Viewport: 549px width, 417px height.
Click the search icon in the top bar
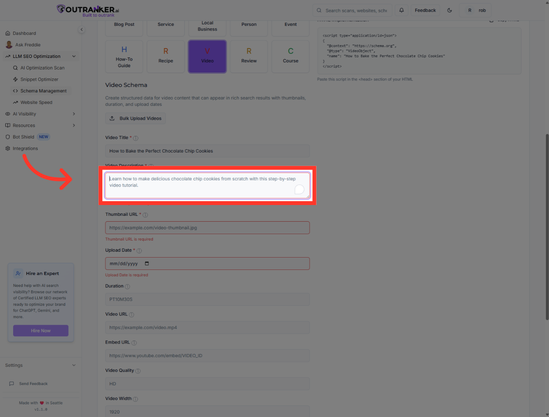[x=319, y=10]
